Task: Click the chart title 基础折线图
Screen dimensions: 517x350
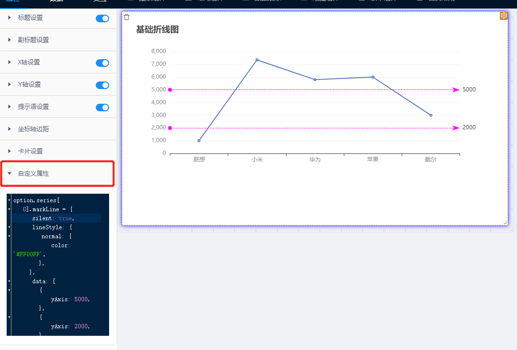Action: click(x=157, y=29)
